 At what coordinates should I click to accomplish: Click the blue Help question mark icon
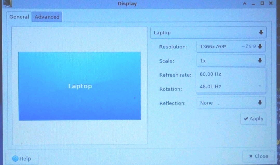click(15, 159)
